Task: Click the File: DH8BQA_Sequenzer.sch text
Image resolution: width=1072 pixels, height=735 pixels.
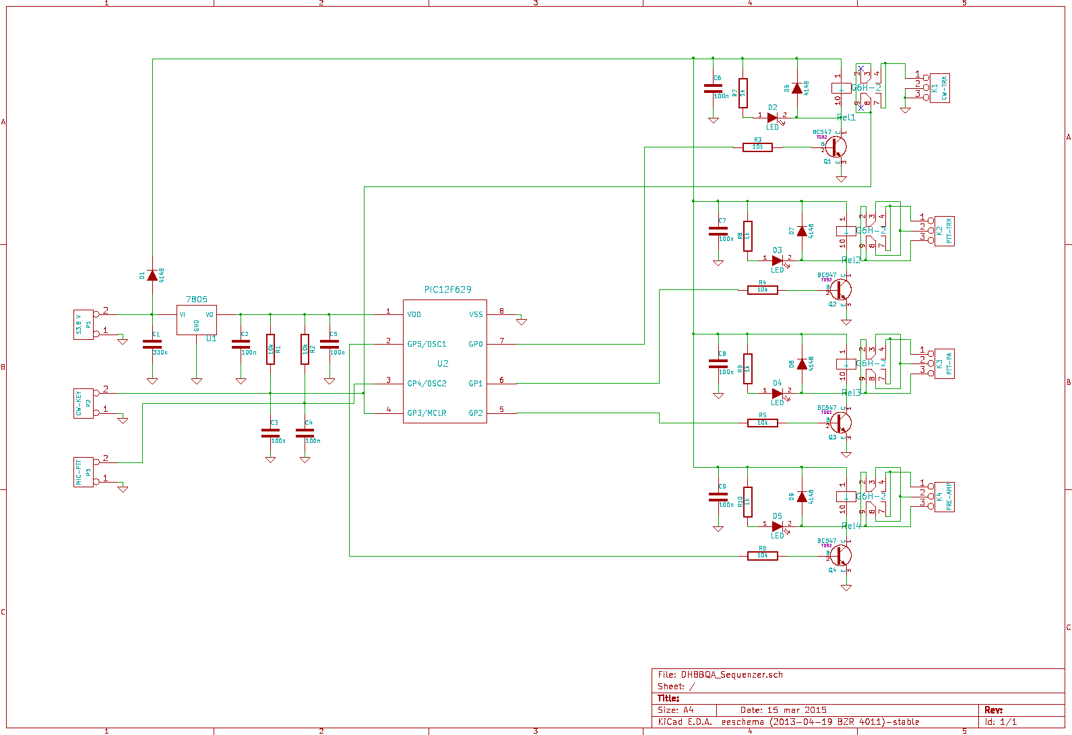Action: (720, 674)
